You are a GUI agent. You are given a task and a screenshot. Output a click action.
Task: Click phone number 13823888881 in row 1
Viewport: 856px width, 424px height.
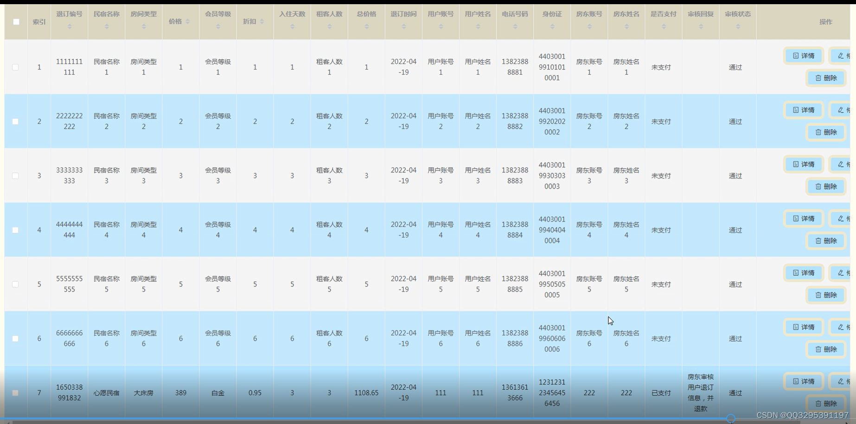(515, 67)
